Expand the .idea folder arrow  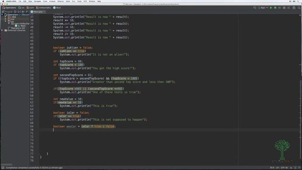coord(6,17)
